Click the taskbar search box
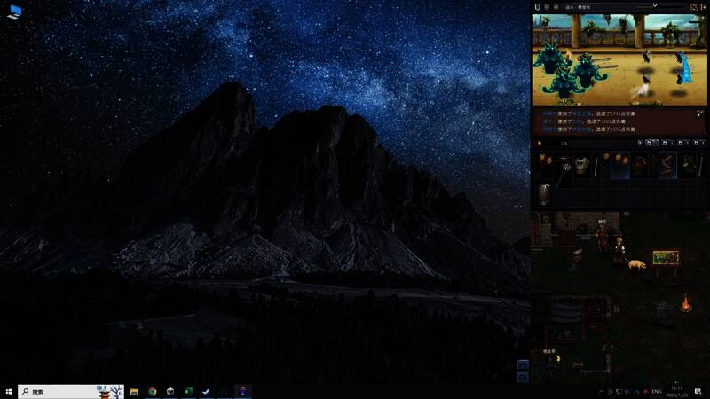The image size is (710, 399). pyautogui.click(x=62, y=391)
